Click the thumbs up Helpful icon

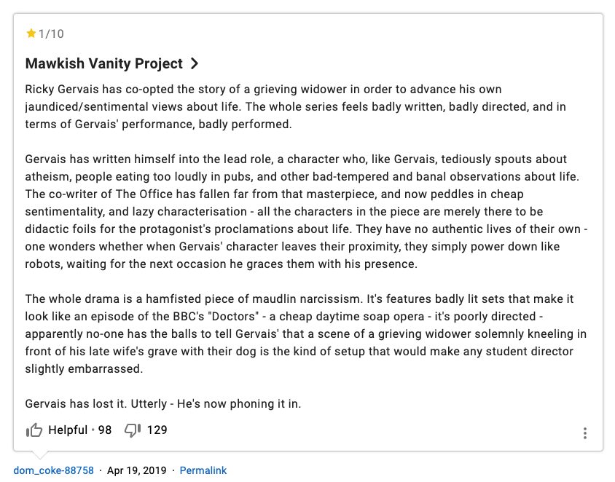point(34,430)
